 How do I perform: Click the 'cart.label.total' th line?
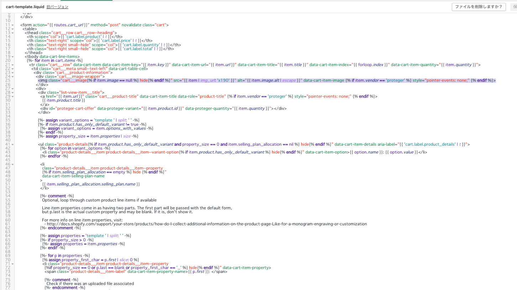100,49
